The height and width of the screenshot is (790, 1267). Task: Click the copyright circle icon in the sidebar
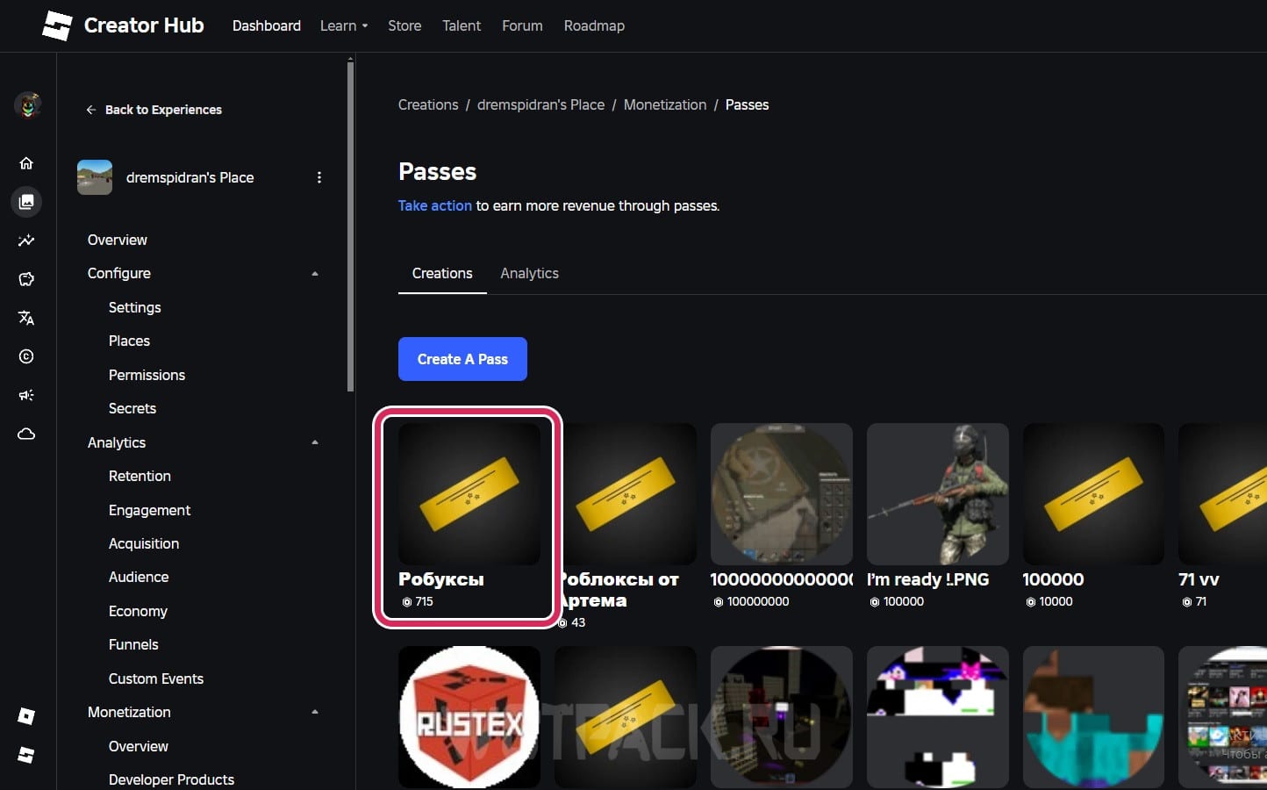tap(26, 356)
